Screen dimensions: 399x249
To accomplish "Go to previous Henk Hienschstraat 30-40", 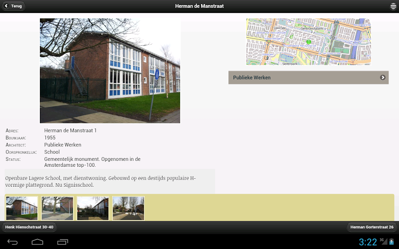I will (x=29, y=227).
